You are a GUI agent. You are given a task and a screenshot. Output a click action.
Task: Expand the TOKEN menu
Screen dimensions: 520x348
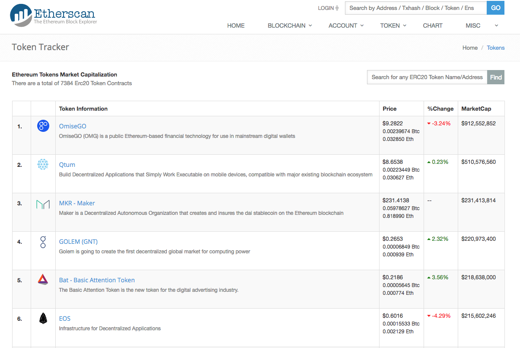393,26
